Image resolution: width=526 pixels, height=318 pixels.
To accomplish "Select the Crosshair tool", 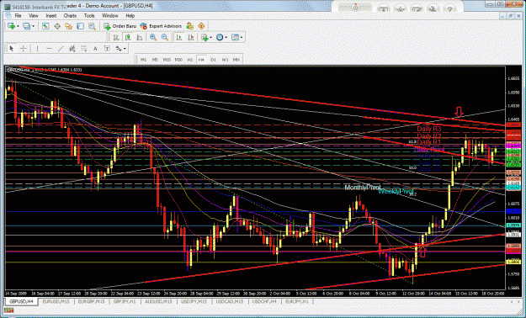I will coord(24,49).
